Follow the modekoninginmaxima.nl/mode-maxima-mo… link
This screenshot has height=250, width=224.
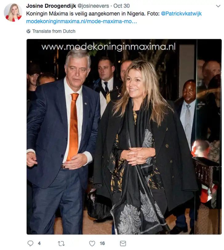82,21
